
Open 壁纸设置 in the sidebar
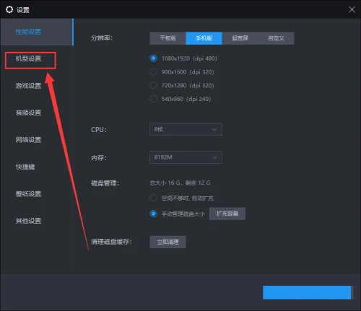click(x=28, y=194)
